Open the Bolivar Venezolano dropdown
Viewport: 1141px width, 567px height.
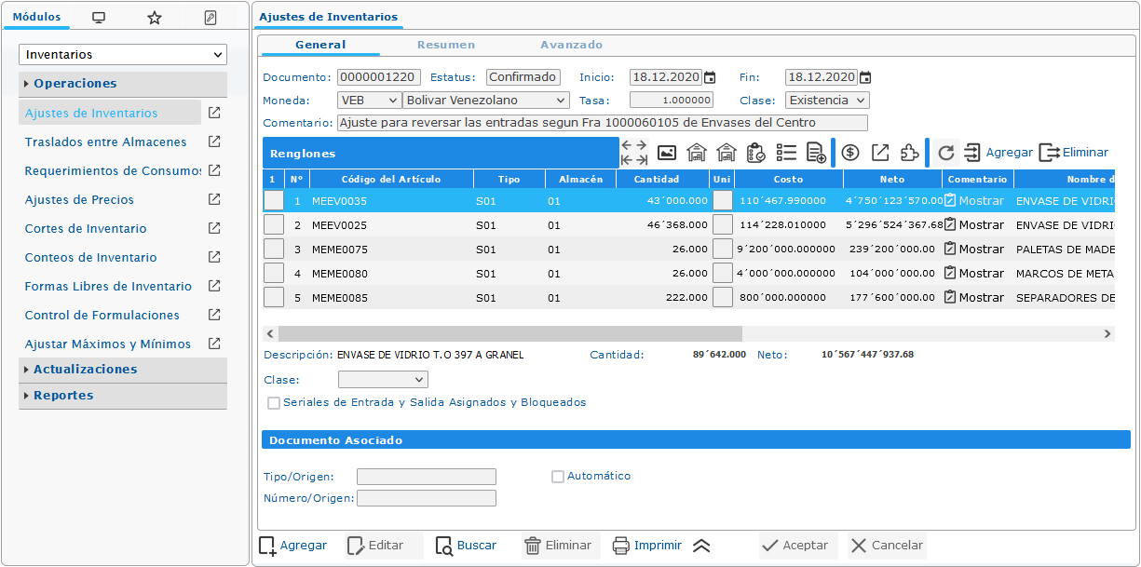click(486, 100)
